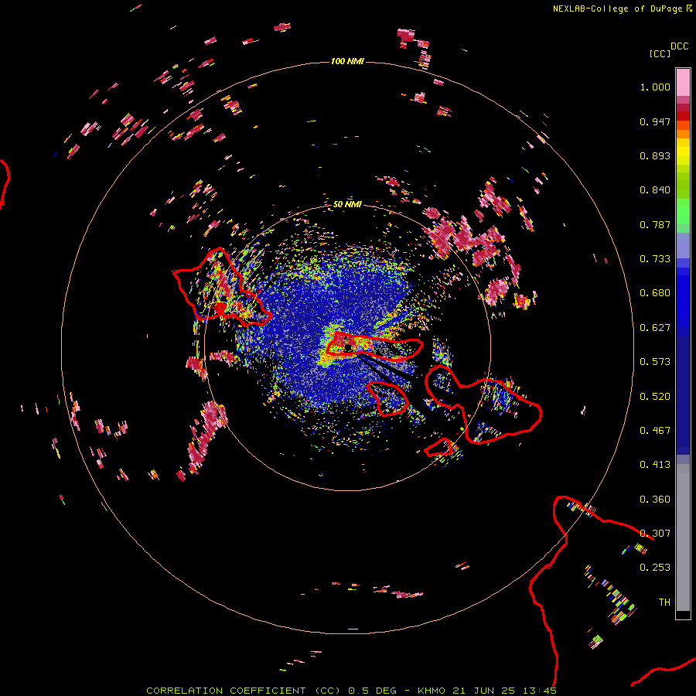Click the pink color band beside 1.000
Image resolution: width=696 pixels, height=696 pixels.
pyautogui.click(x=683, y=83)
